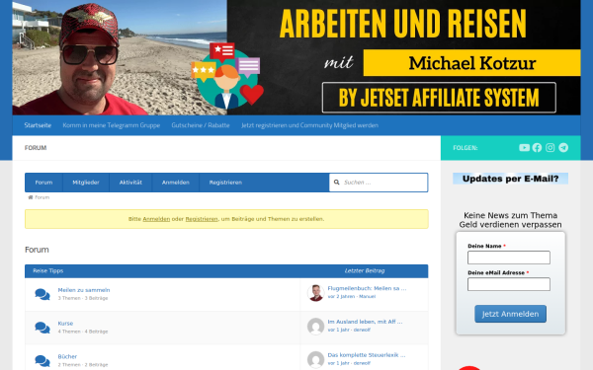
Task: Click the Deine eMail Adresse field
Action: pos(509,284)
